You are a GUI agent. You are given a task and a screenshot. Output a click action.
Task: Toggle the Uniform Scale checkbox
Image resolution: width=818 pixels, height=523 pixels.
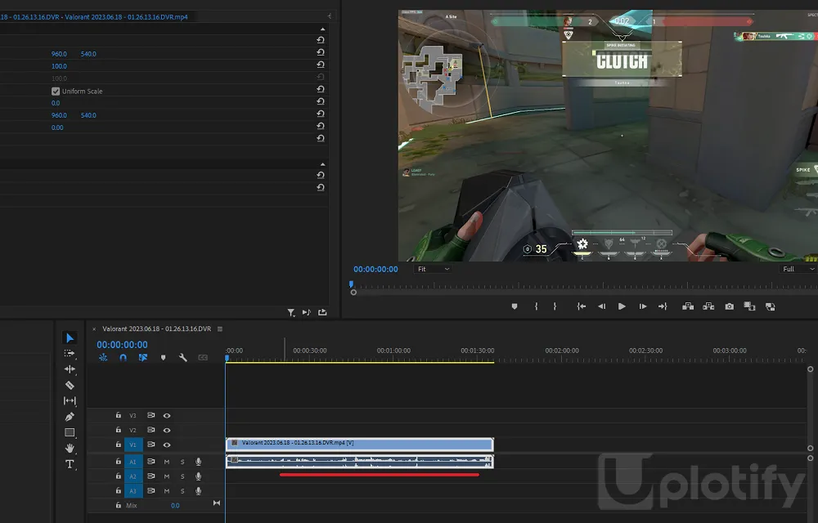pos(56,92)
